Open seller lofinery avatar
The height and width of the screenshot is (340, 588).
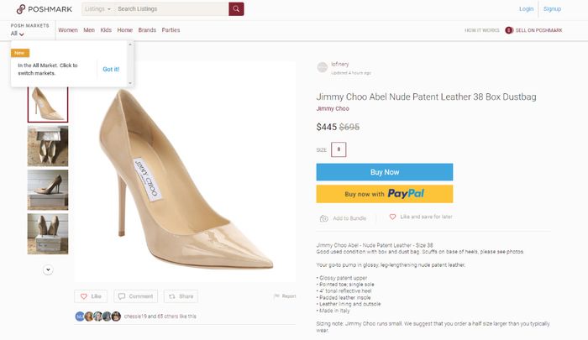click(323, 67)
